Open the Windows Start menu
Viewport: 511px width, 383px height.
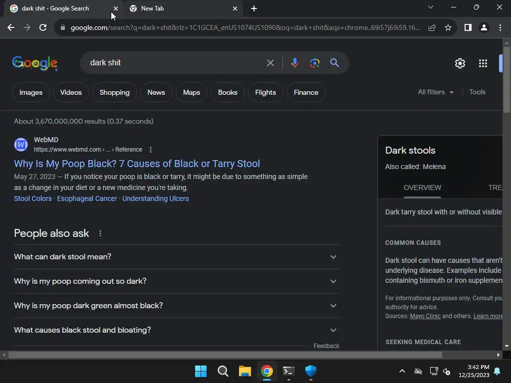(x=201, y=371)
